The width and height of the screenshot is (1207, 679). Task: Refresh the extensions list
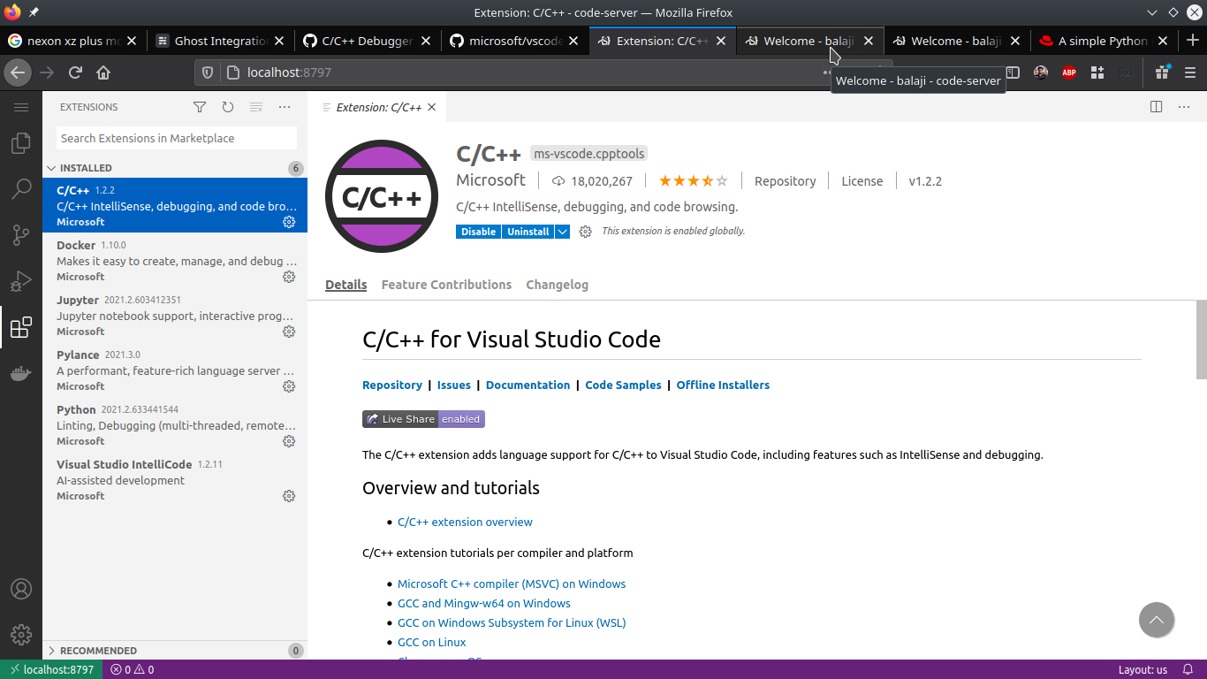pos(228,107)
